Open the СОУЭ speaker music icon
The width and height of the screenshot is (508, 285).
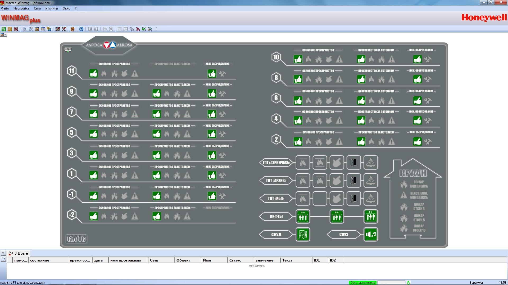[370, 234]
